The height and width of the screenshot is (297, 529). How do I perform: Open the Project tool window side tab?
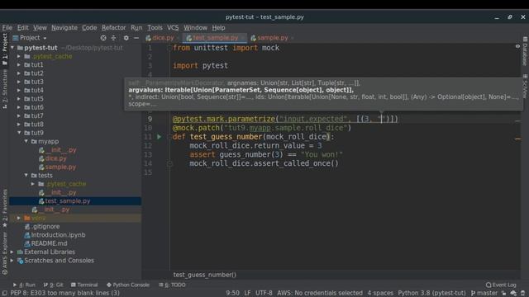[x=5, y=49]
